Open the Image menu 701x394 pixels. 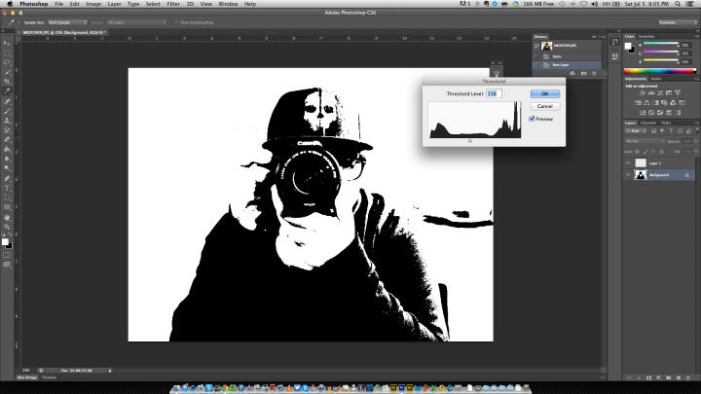tap(93, 4)
